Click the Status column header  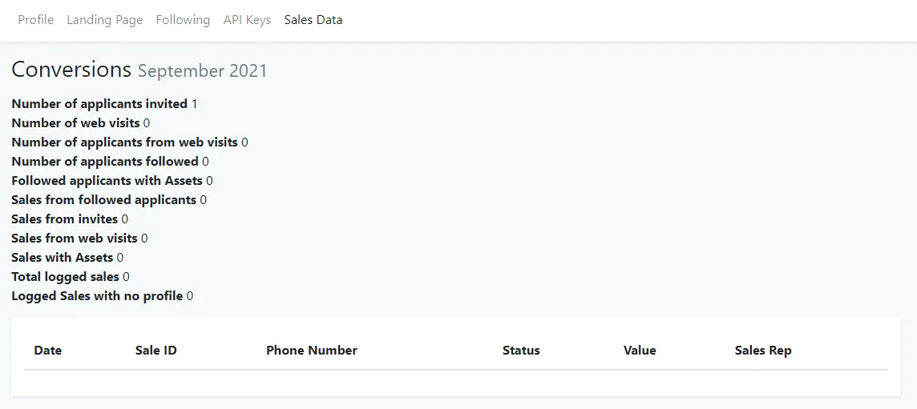pyautogui.click(x=521, y=351)
